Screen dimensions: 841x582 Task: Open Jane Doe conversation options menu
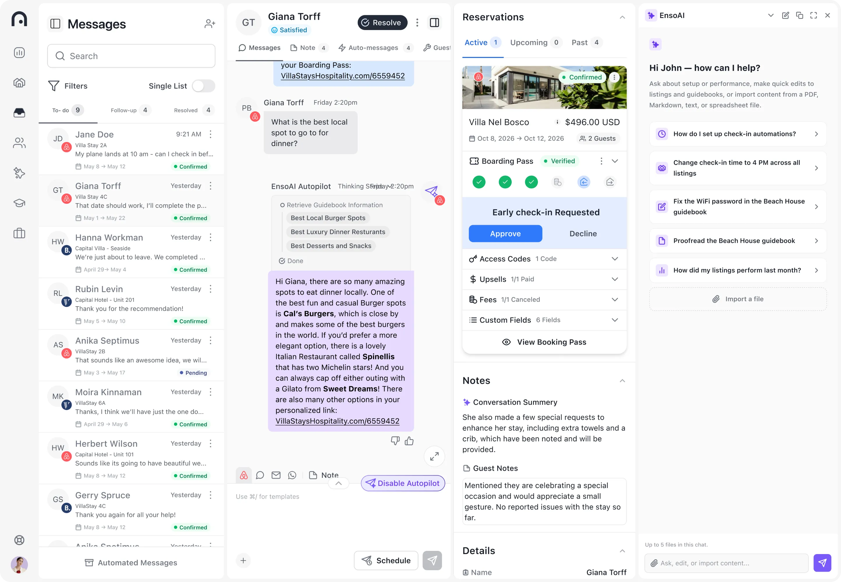[x=210, y=134]
